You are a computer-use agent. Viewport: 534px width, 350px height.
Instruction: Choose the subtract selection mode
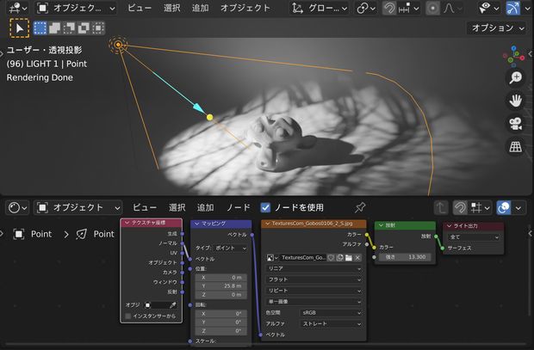coord(70,28)
